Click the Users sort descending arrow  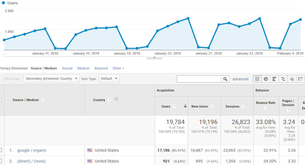185,106
